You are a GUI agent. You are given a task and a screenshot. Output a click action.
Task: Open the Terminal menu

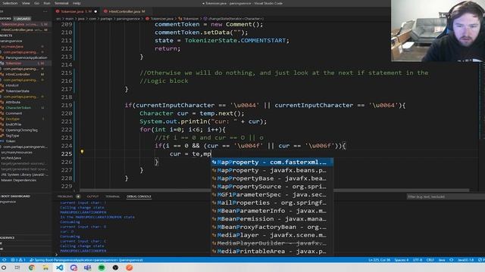click(61, 3)
